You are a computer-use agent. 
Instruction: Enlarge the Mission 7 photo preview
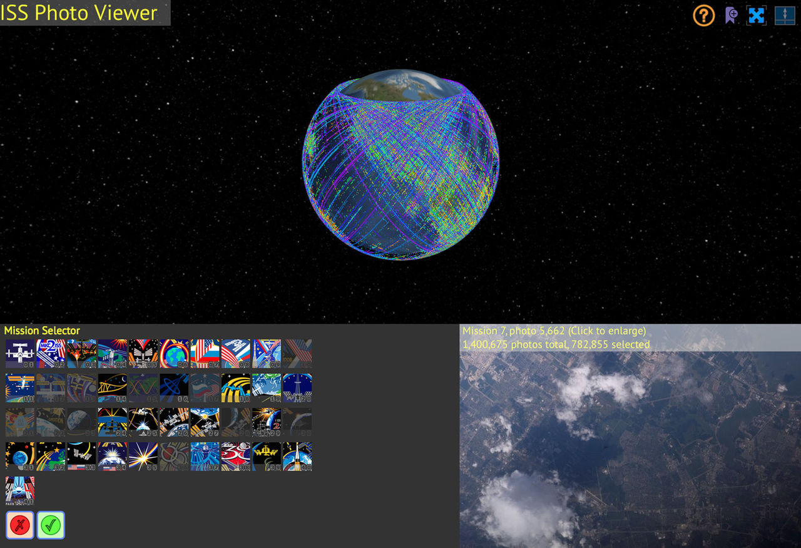coord(630,448)
